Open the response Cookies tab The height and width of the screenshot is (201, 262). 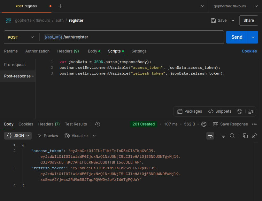point(26,124)
